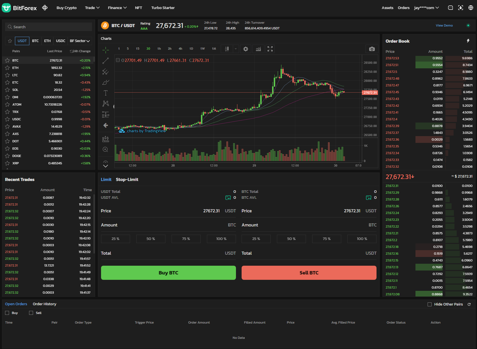Take a chart snapshot with camera
Viewport: 477px width, 349px height.
point(372,49)
